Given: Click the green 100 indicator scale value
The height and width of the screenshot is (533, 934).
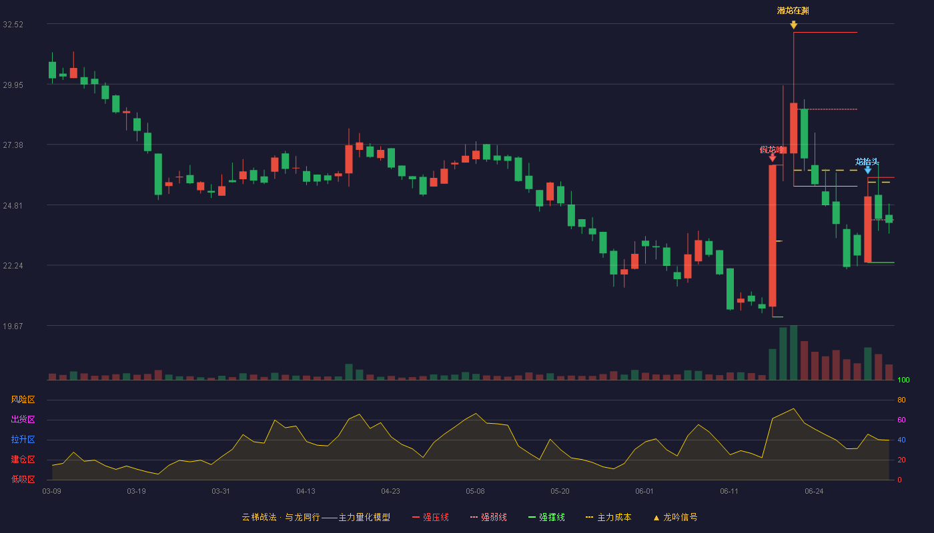Looking at the screenshot, I should tap(904, 380).
